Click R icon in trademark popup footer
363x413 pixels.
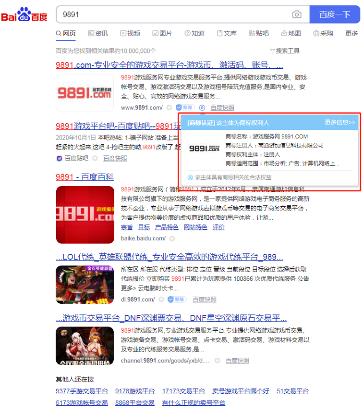pos(190,177)
